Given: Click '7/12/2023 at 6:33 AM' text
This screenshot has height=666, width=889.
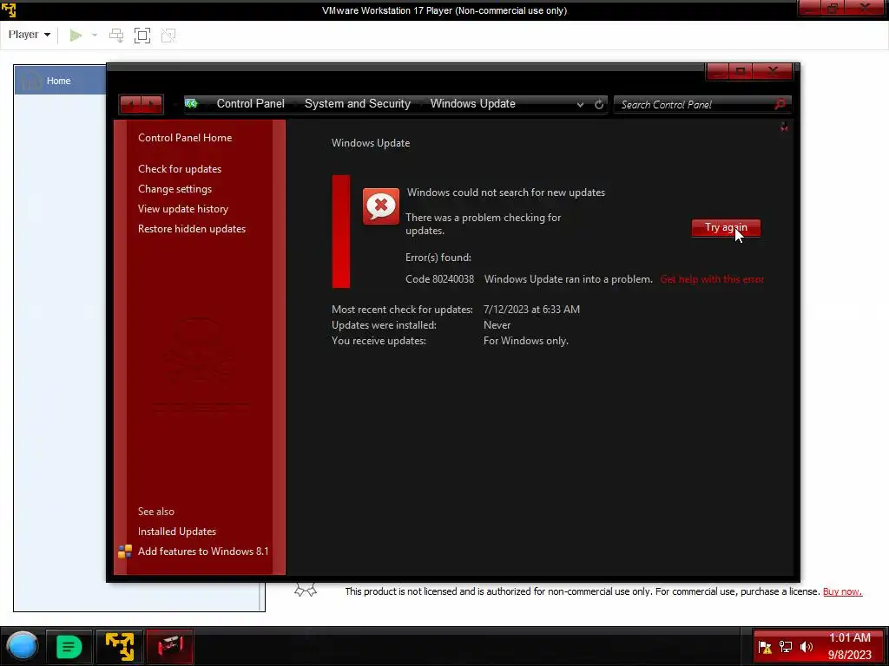Looking at the screenshot, I should coord(531,310).
